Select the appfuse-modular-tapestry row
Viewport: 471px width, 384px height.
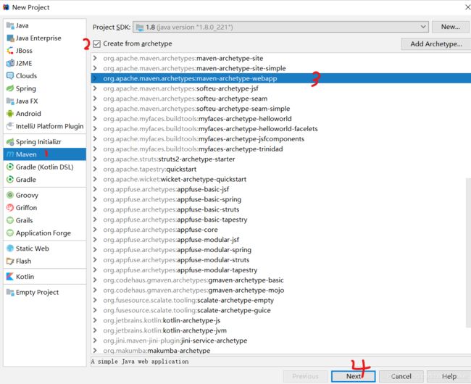tap(281, 270)
